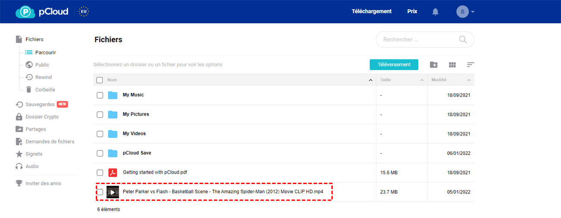Open Peter Parker vs Flash mp4 file name
This screenshot has width=561, height=218.
click(223, 191)
